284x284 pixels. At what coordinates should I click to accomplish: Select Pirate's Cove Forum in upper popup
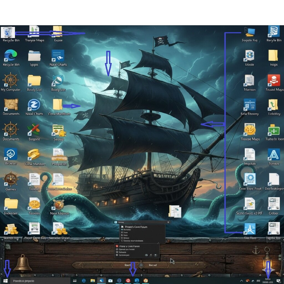(x=136, y=227)
